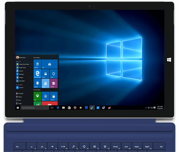Open the Photos tile
This screenshot has height=152, width=179.
click(x=46, y=74)
